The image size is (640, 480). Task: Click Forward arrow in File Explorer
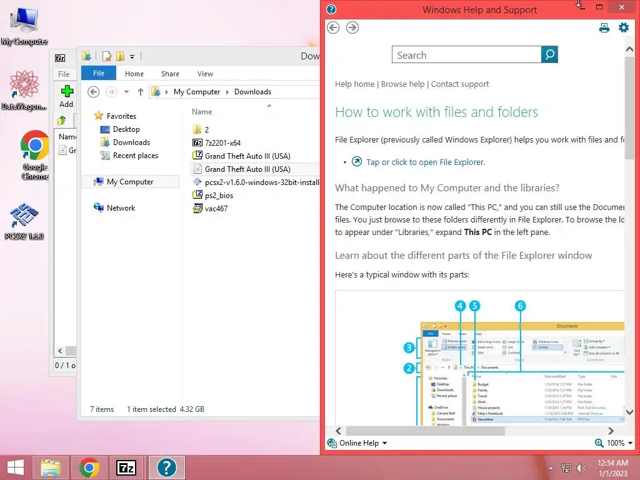tap(111, 92)
